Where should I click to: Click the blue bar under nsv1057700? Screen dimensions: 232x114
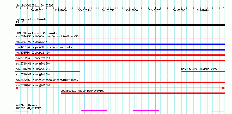coord(120,44)
